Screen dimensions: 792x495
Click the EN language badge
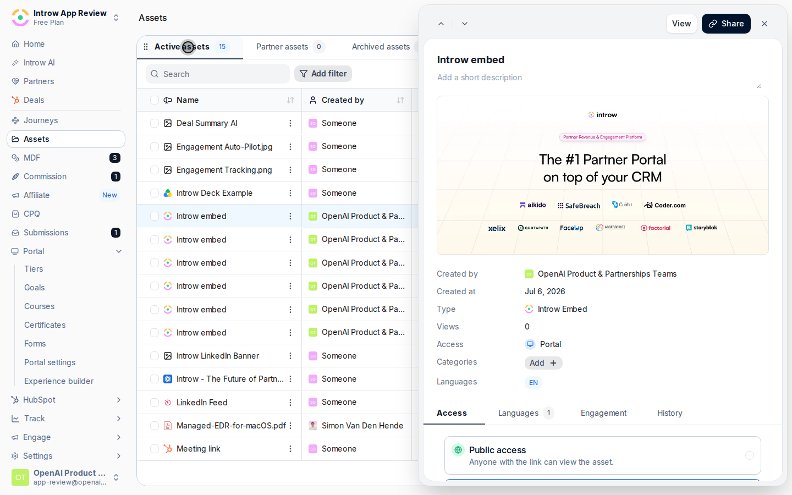[533, 383]
